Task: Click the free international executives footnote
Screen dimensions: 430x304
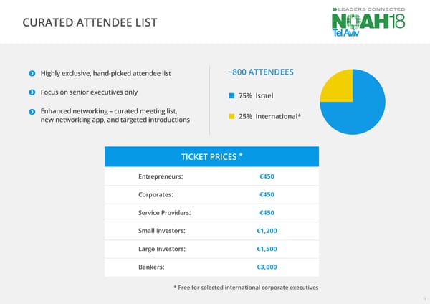Action: [246, 288]
